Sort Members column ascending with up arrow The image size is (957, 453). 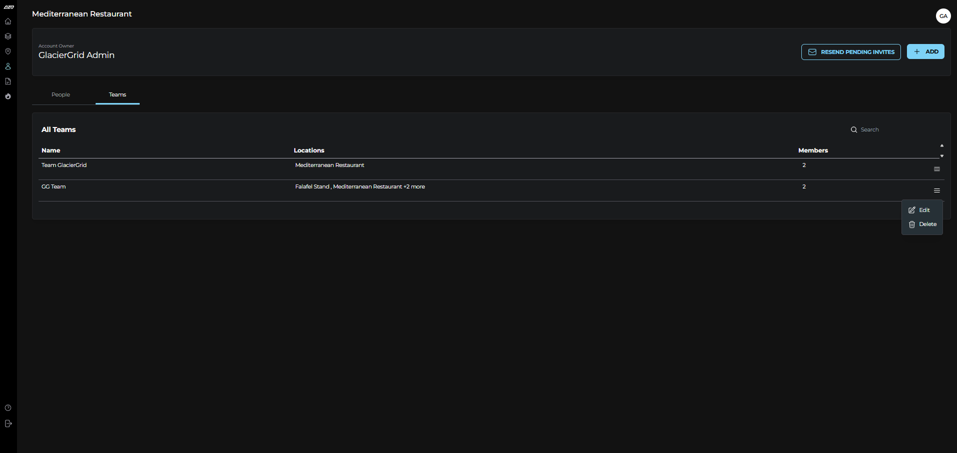[942, 146]
